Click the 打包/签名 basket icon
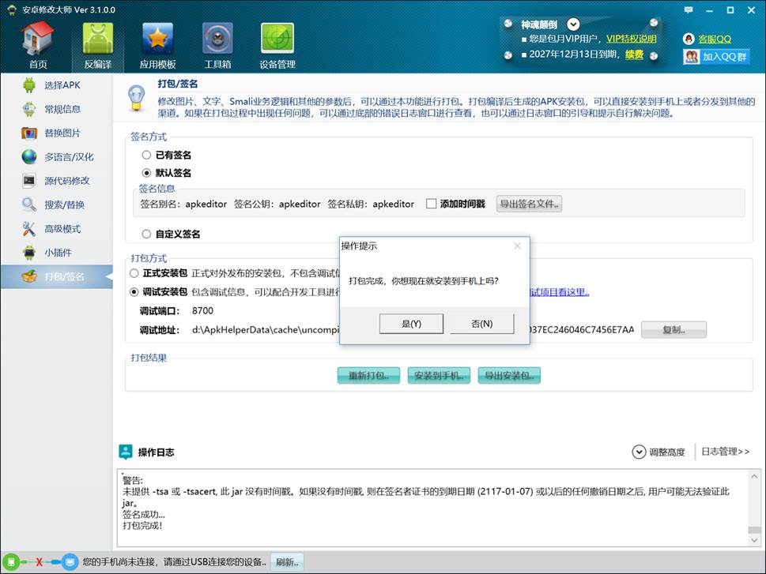The height and width of the screenshot is (574, 766). point(29,276)
